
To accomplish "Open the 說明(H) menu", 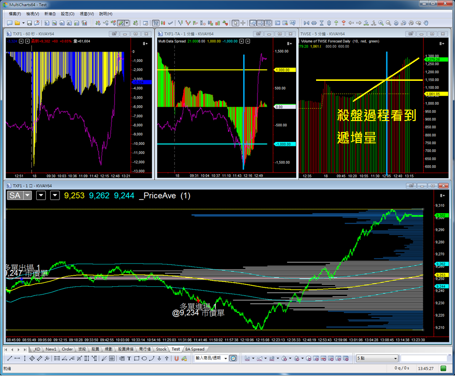I will tap(106, 14).
